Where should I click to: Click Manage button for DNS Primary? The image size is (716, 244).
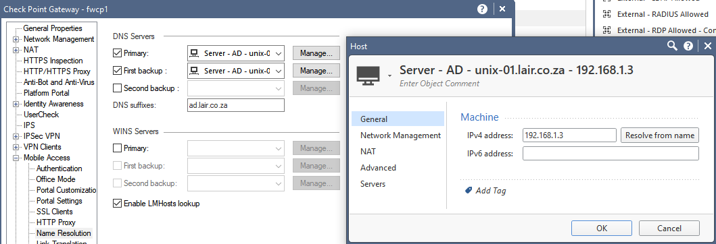(316, 53)
